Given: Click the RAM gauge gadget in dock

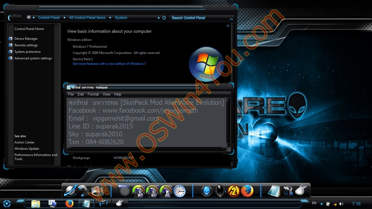Looking at the screenshot, I should pyautogui.click(x=152, y=191).
